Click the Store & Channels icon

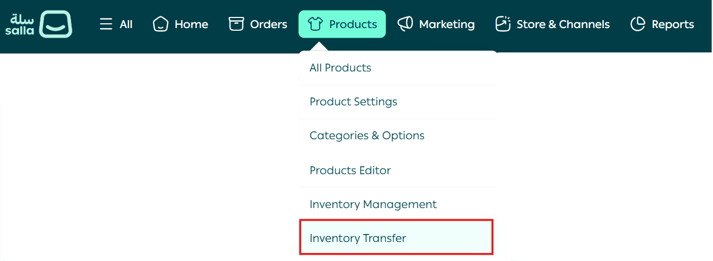pos(503,24)
